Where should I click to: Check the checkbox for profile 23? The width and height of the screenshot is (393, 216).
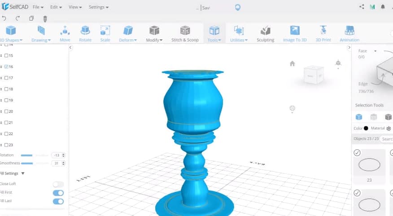[x=6, y=145]
